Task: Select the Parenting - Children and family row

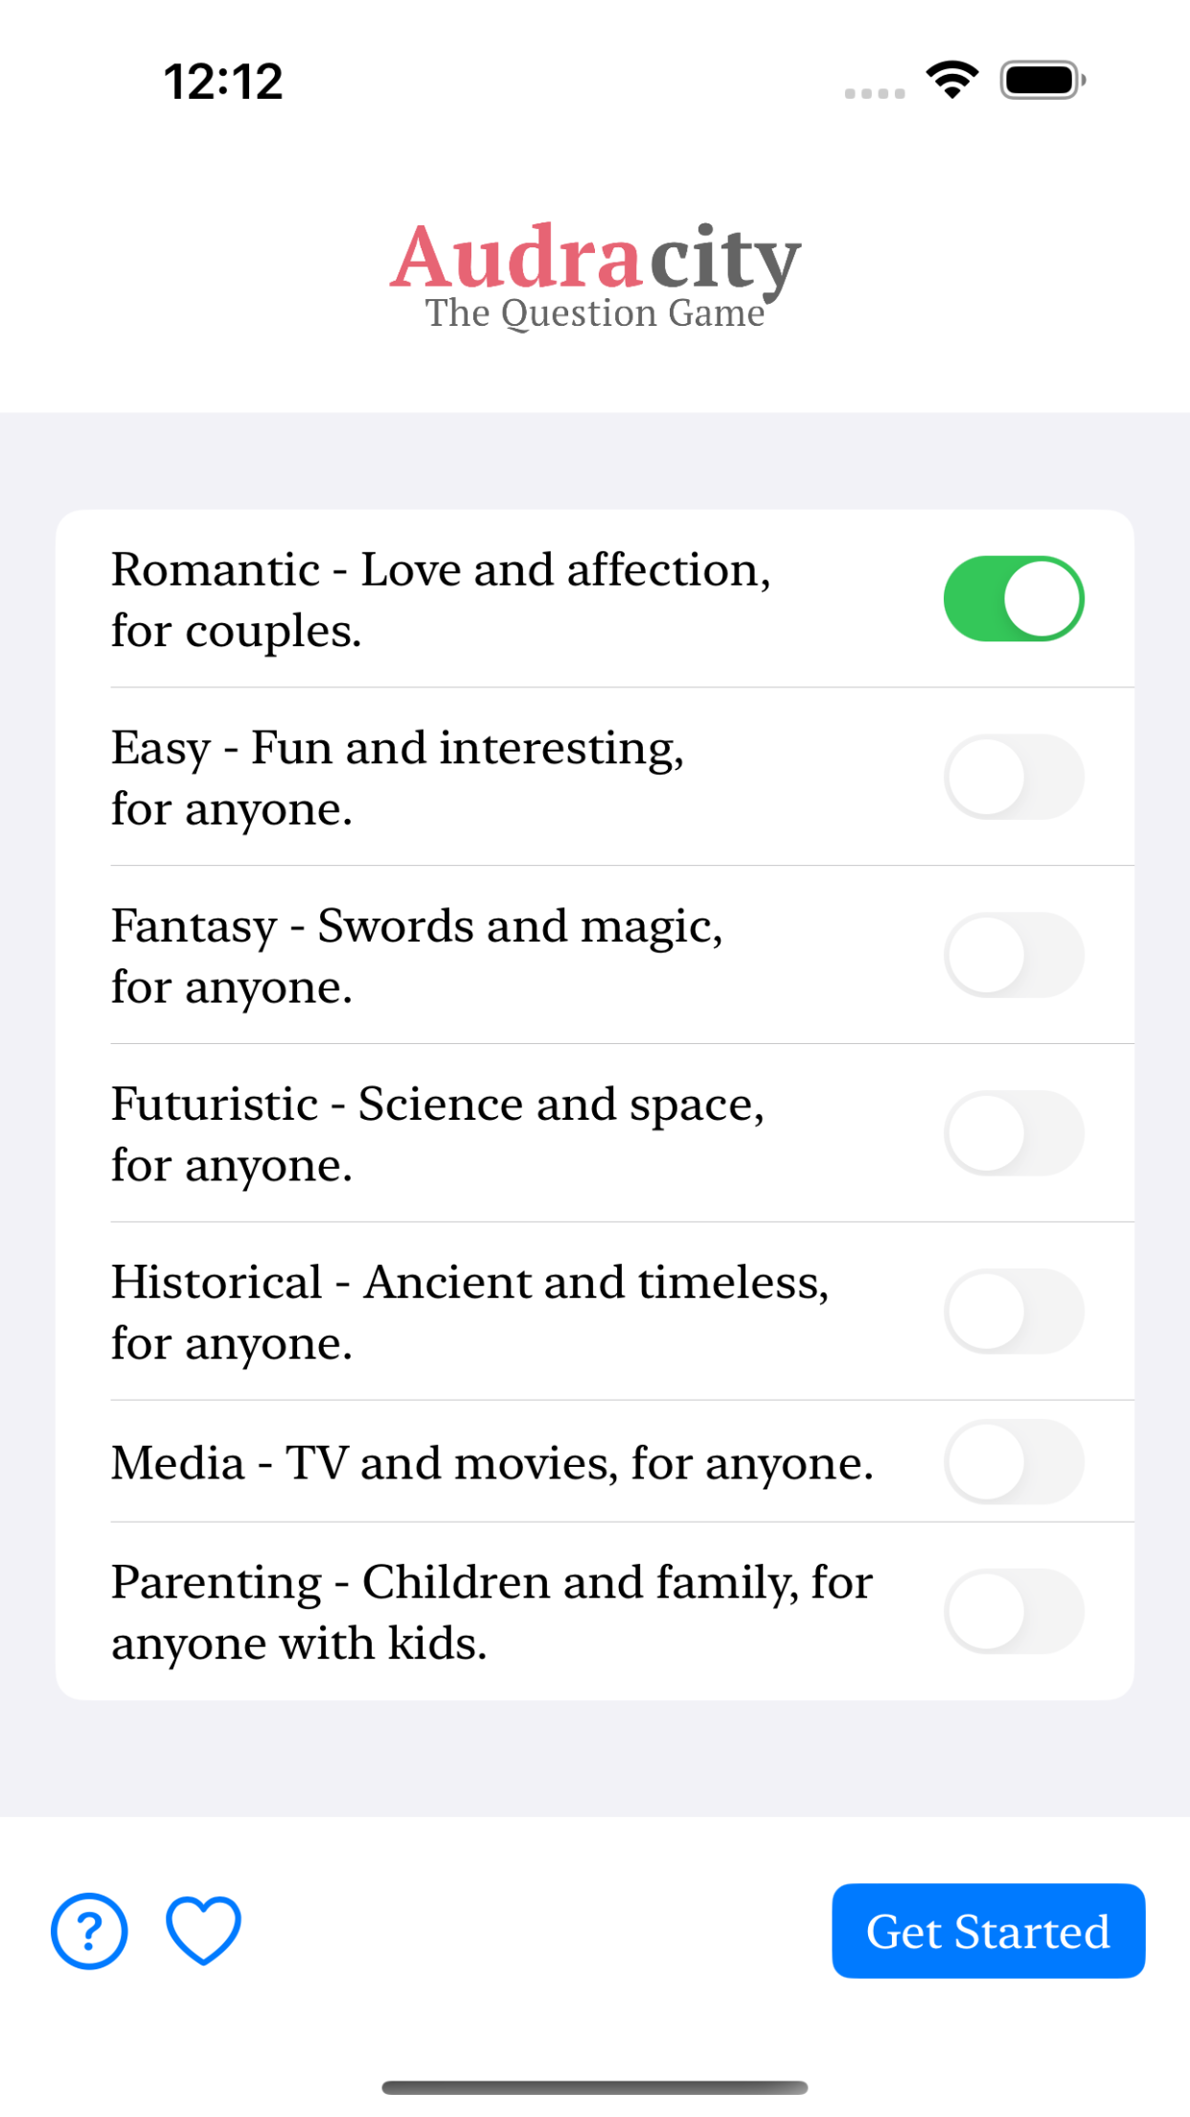Action: click(x=595, y=1612)
